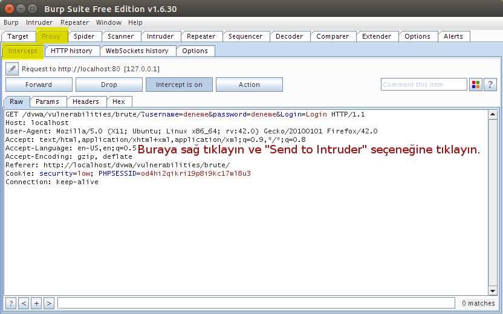
Task: Click the vertical scrollbar track
Action: [493, 203]
